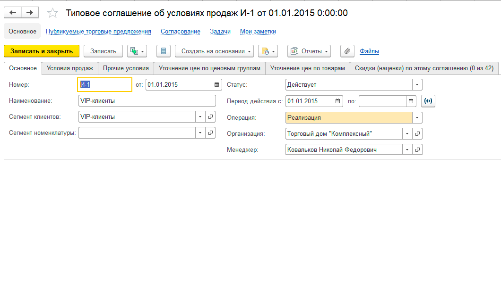The image size is (501, 306).
Task: Click Записать и закрыть button
Action: coord(42,51)
